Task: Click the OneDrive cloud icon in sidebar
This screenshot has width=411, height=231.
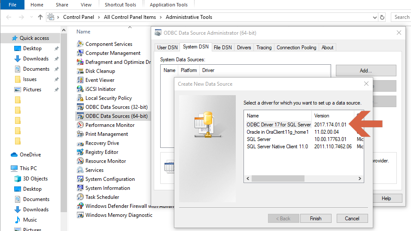Action: (14, 155)
